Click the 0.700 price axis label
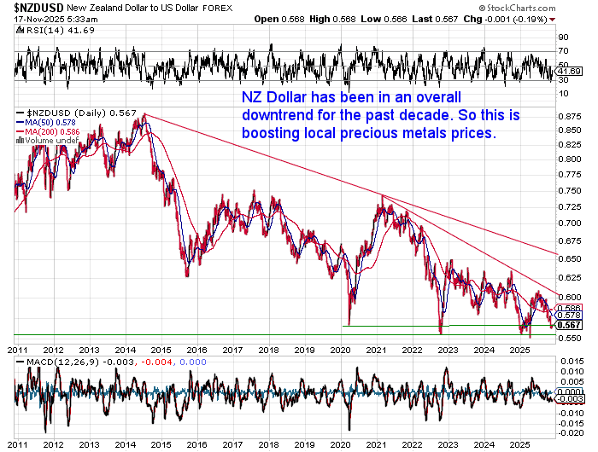 570,223
